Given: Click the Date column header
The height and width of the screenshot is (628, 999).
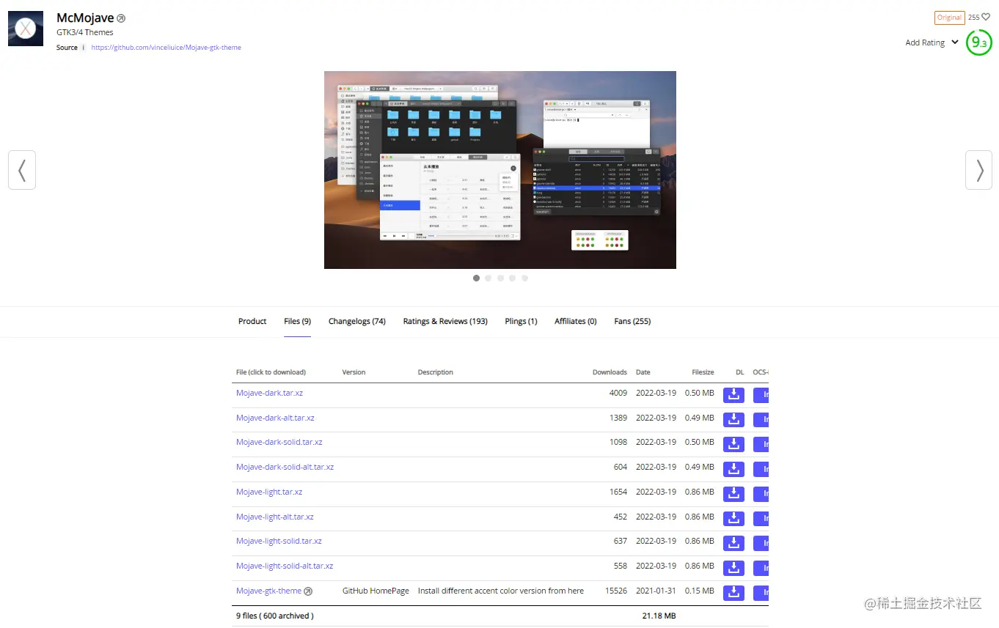Looking at the screenshot, I should tap(643, 372).
